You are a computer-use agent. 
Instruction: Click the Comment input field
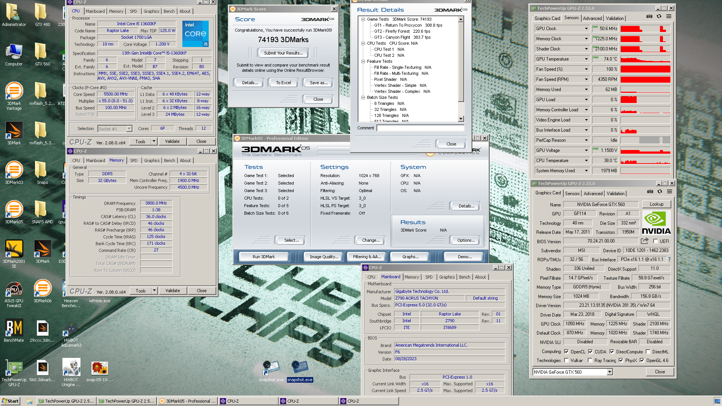tap(420, 128)
